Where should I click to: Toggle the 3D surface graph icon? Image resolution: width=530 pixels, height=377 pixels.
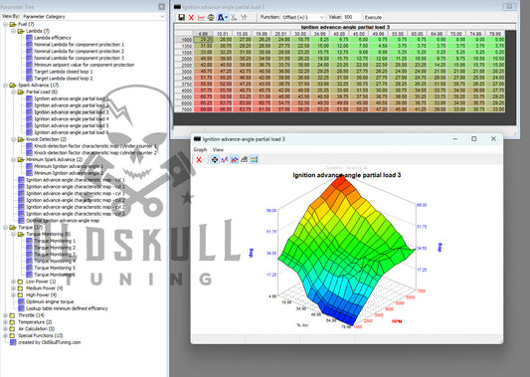[x=235, y=159]
